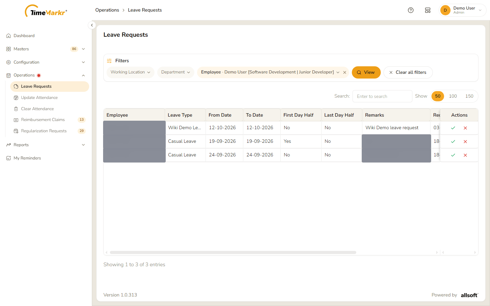Sort by the From Date column header
This screenshot has height=306, width=490.
click(224, 115)
